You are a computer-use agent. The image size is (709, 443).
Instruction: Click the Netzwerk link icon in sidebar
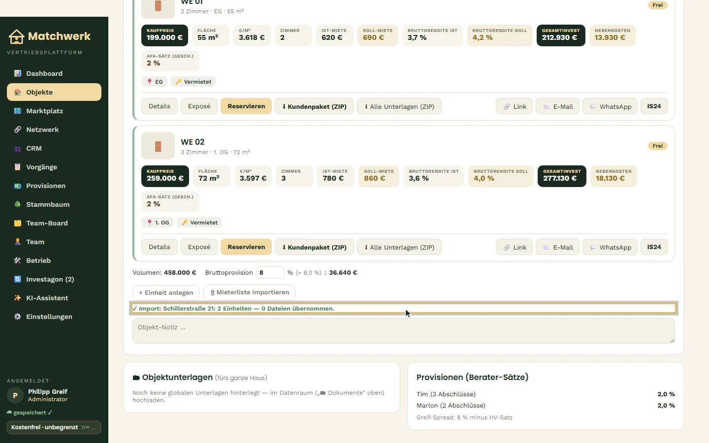click(18, 129)
